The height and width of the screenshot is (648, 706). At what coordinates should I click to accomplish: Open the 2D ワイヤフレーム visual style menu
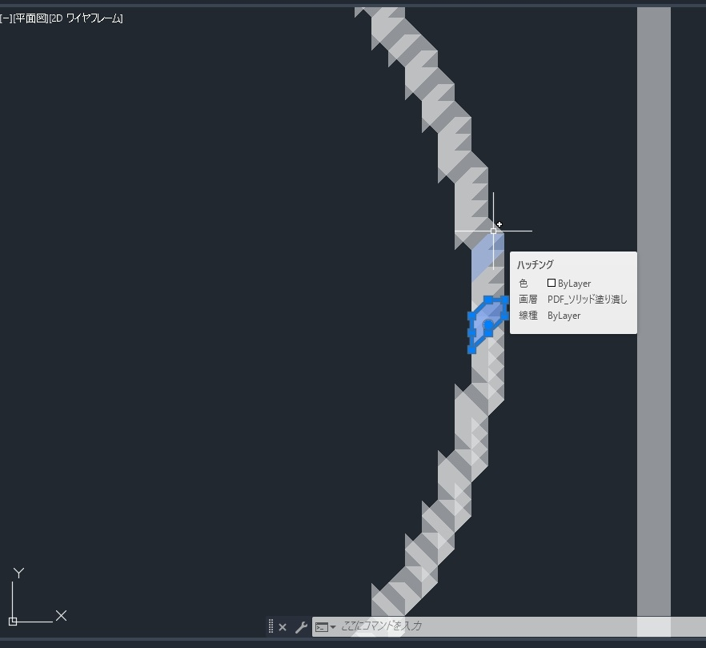[x=86, y=18]
